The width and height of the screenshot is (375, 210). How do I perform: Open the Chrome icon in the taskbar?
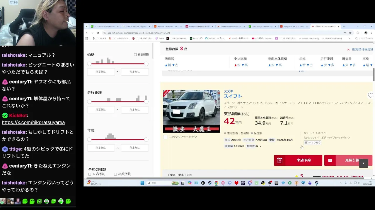pyautogui.click(x=216, y=183)
